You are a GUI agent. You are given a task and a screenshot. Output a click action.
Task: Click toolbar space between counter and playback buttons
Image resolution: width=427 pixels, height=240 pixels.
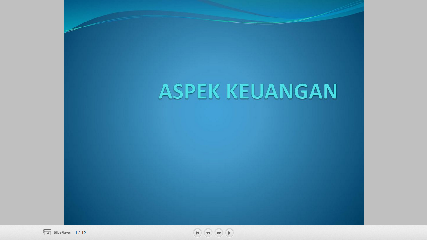click(141, 233)
